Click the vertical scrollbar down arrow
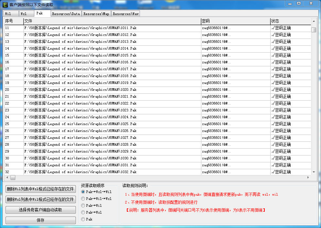 (313, 172)
